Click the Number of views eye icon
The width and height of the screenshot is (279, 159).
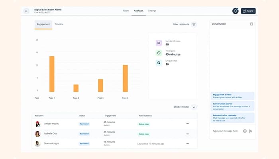159,43
